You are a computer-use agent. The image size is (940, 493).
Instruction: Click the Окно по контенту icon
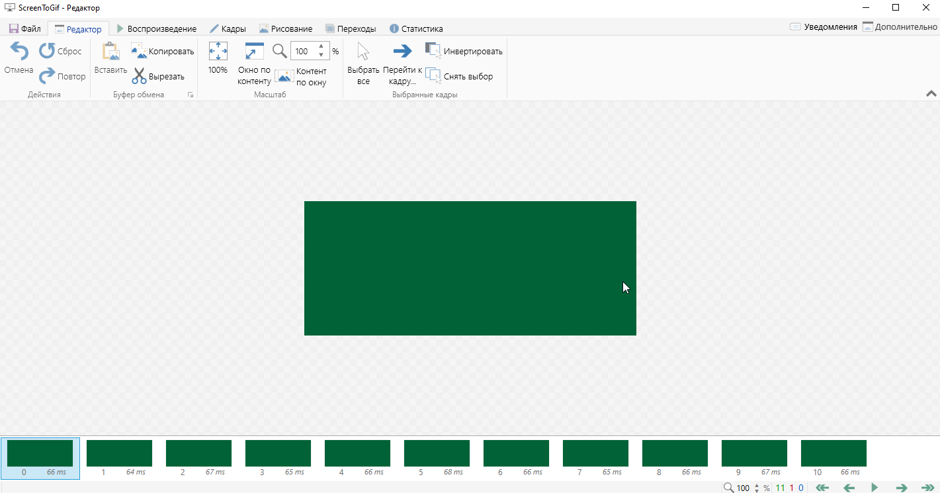(x=254, y=52)
